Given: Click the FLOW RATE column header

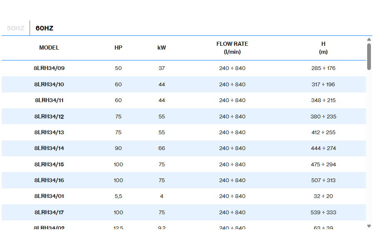Looking at the screenshot, I should click(x=232, y=48).
